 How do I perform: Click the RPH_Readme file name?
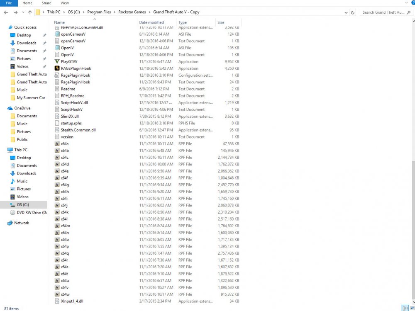73,96
